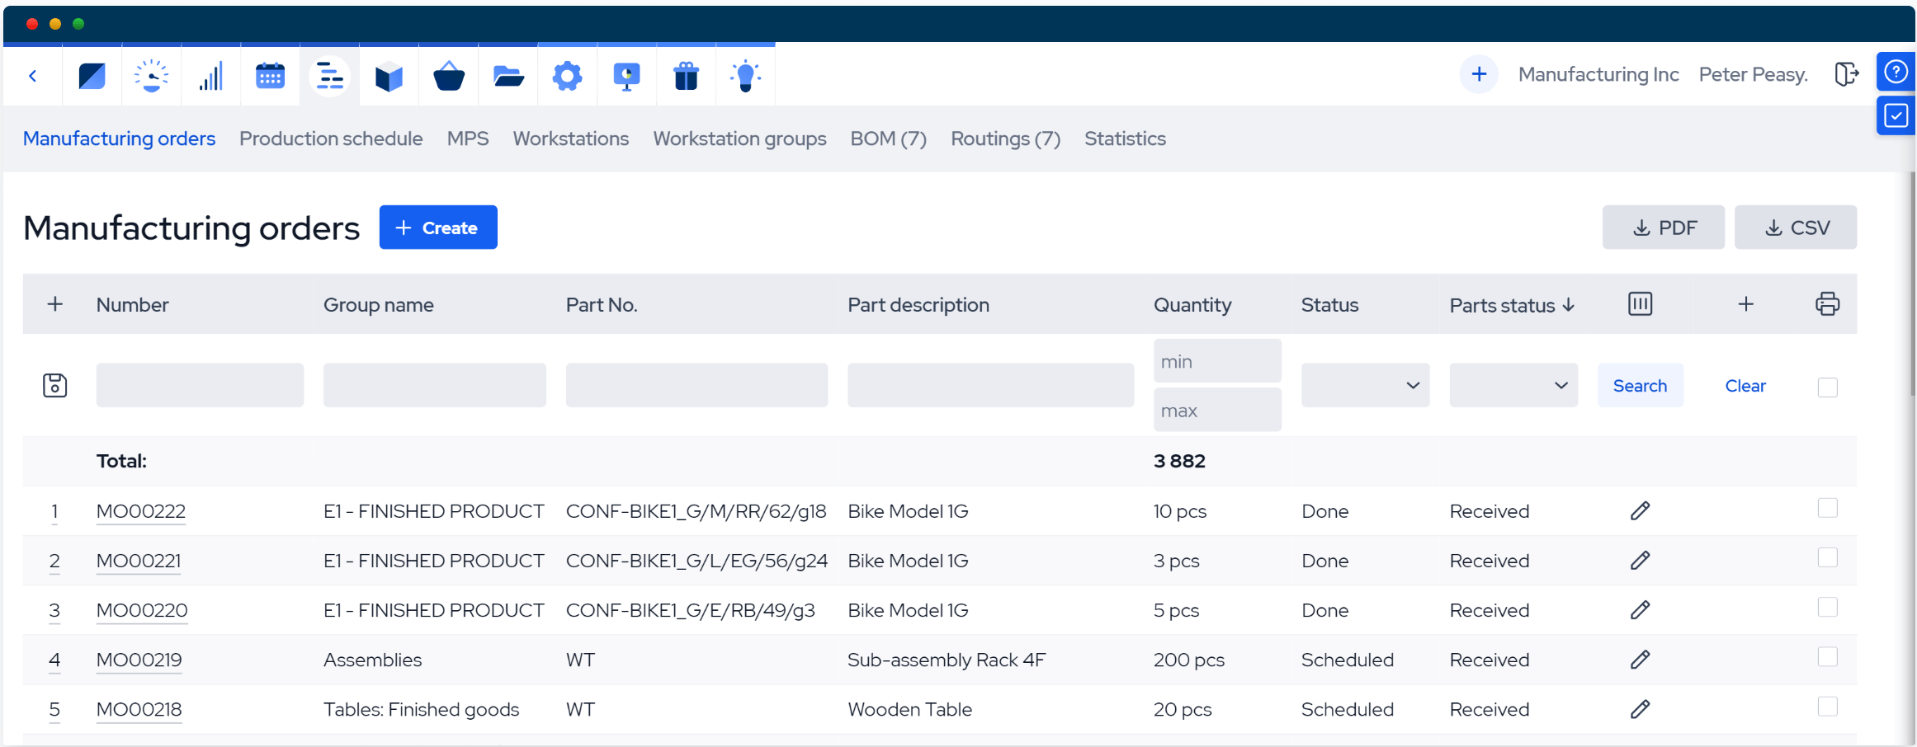Toggle the select-all checkbox in filter row
The image size is (1917, 747).
coord(1827,387)
